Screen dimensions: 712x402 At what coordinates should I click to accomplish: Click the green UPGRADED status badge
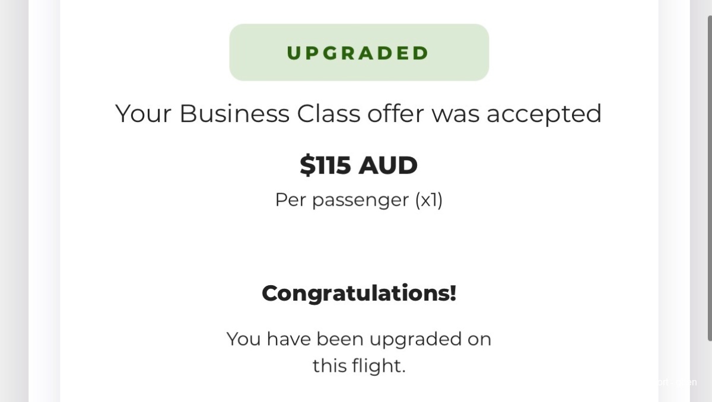359,53
